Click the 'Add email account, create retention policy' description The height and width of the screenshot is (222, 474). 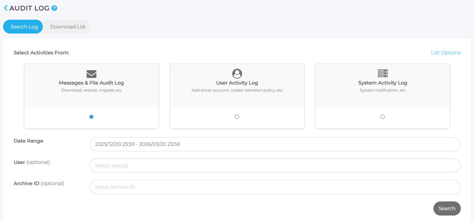click(x=237, y=90)
